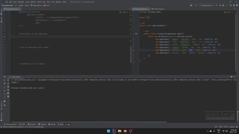This screenshot has width=239, height=134.
Task: Open File Explorer from taskbar
Action: (119, 131)
